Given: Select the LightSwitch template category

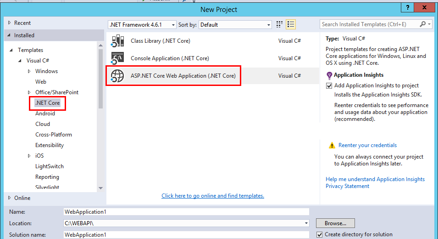Looking at the screenshot, I should [50, 166].
